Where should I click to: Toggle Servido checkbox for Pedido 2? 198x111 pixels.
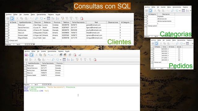(x=179, y=53)
